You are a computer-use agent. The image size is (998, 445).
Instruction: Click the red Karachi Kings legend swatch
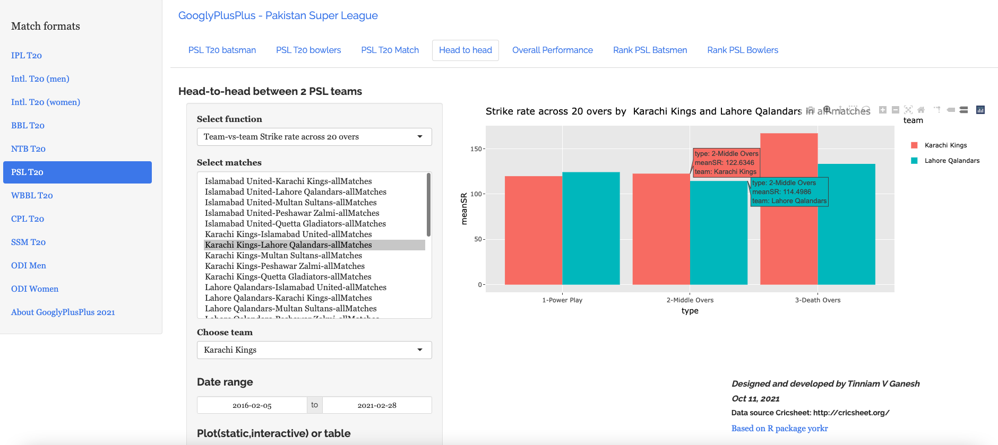914,145
